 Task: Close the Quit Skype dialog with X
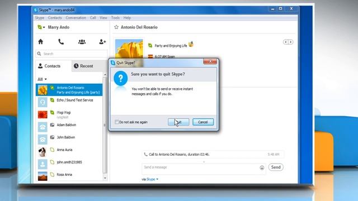pos(210,61)
